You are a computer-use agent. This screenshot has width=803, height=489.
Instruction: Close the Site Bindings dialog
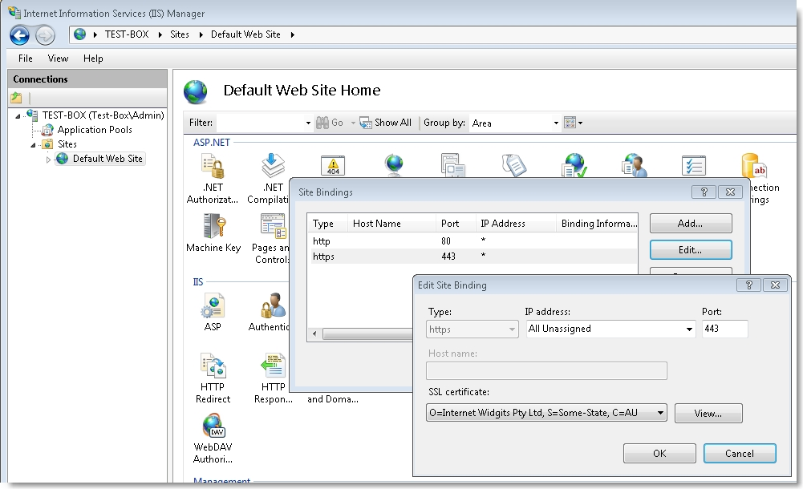tap(730, 192)
